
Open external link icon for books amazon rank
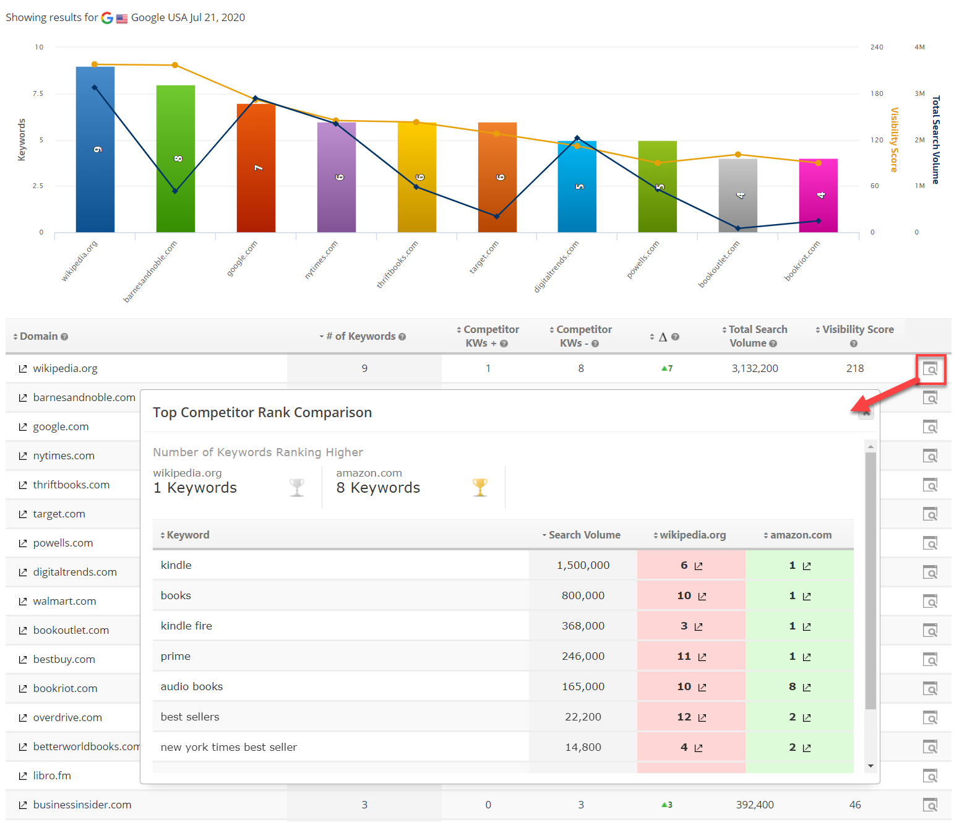click(807, 597)
